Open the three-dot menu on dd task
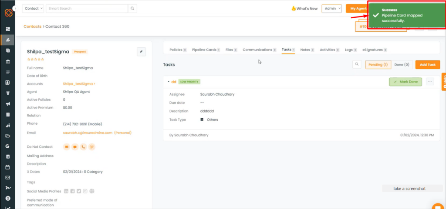Image resolution: width=446 pixels, height=209 pixels. (430, 82)
